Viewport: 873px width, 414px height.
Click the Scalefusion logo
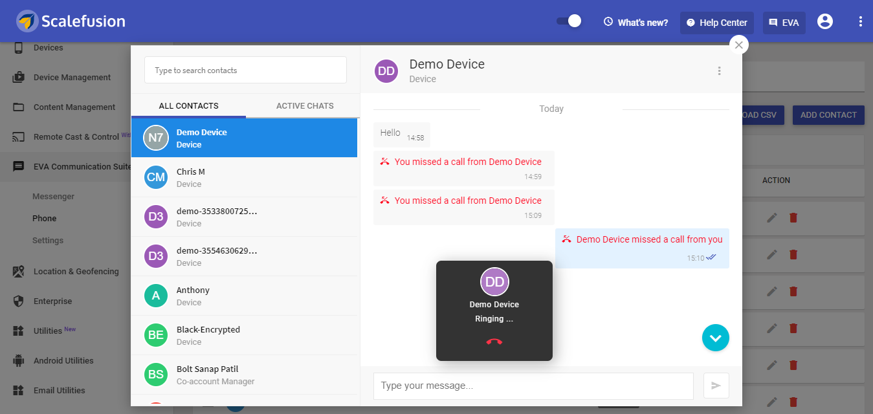click(71, 21)
